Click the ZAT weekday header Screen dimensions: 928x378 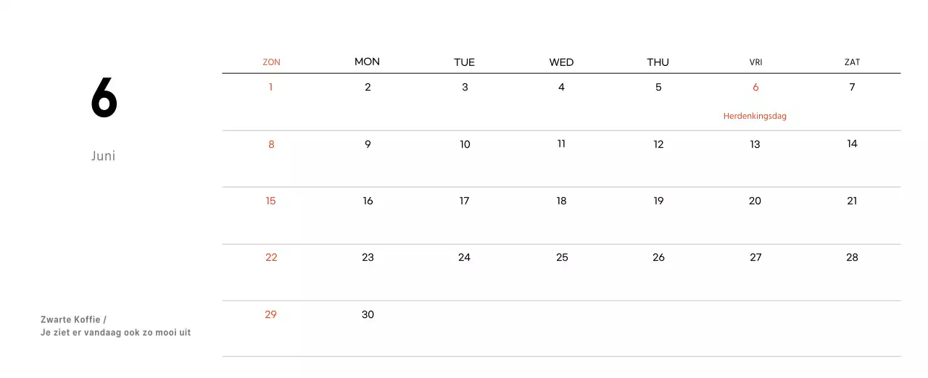(x=852, y=62)
